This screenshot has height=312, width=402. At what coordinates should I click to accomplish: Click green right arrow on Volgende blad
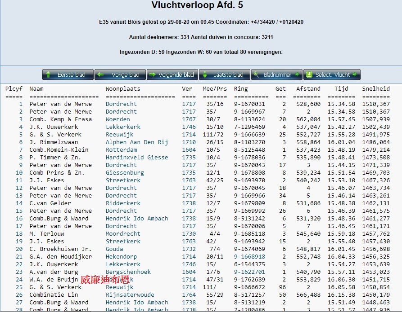pyautogui.click(x=153, y=75)
